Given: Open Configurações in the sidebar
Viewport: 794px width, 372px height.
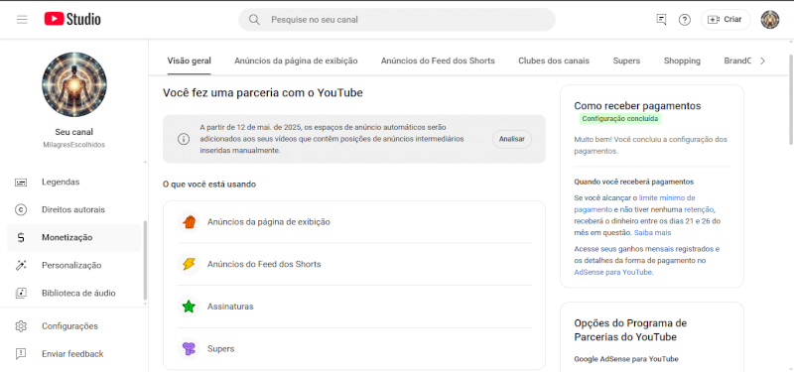Looking at the screenshot, I should coord(73,326).
